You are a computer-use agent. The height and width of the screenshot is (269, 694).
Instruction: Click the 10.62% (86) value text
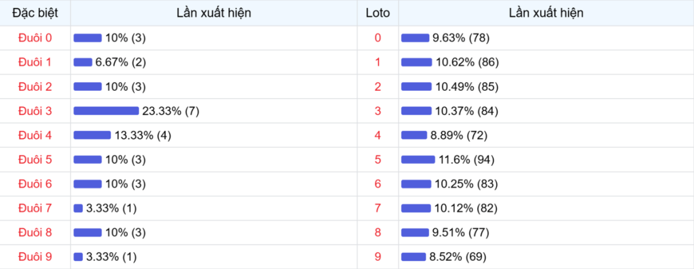click(467, 62)
